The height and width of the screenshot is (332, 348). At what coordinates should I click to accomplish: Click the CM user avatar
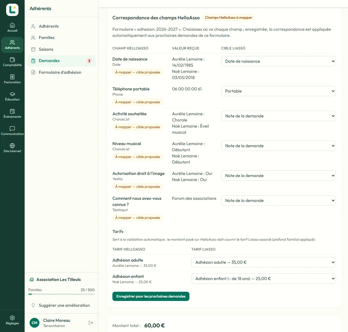(x=34, y=323)
